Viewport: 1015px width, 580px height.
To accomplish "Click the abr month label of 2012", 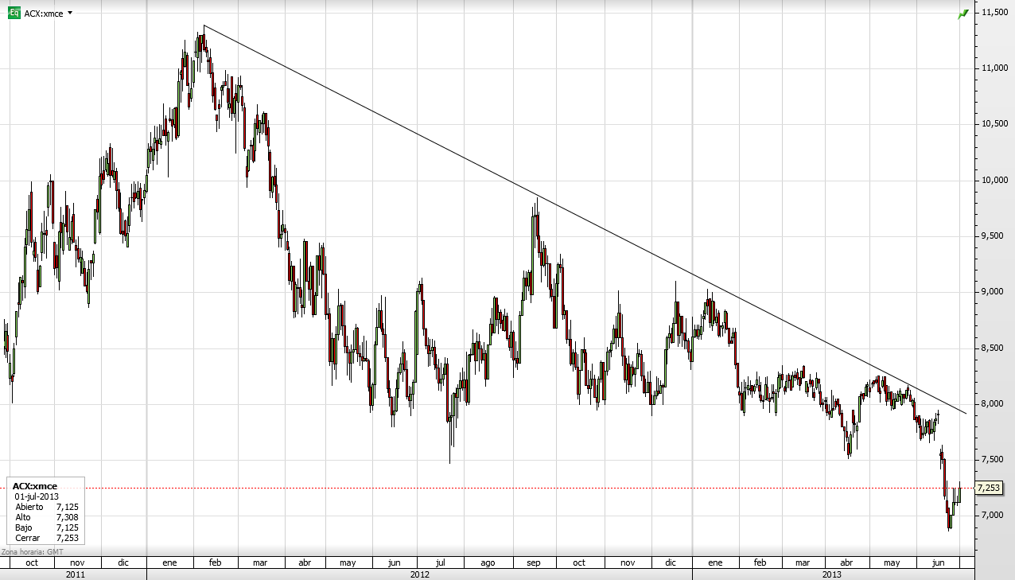I will [x=305, y=562].
